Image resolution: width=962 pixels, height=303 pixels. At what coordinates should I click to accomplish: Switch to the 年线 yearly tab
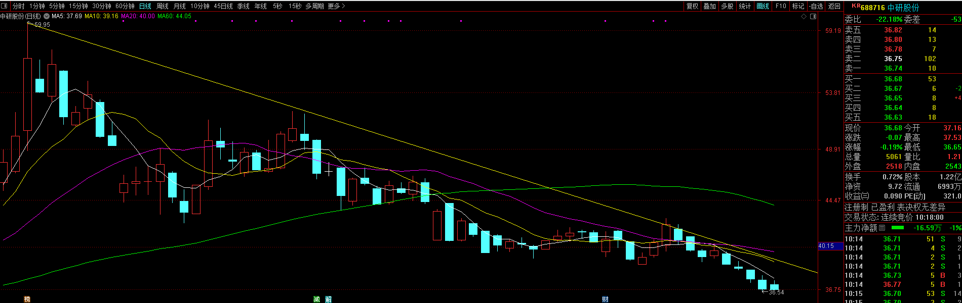click(x=261, y=6)
